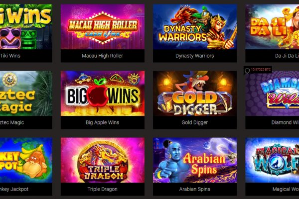
Task: Open the Da Ji Da Li thumbnail
Action: pos(272,27)
